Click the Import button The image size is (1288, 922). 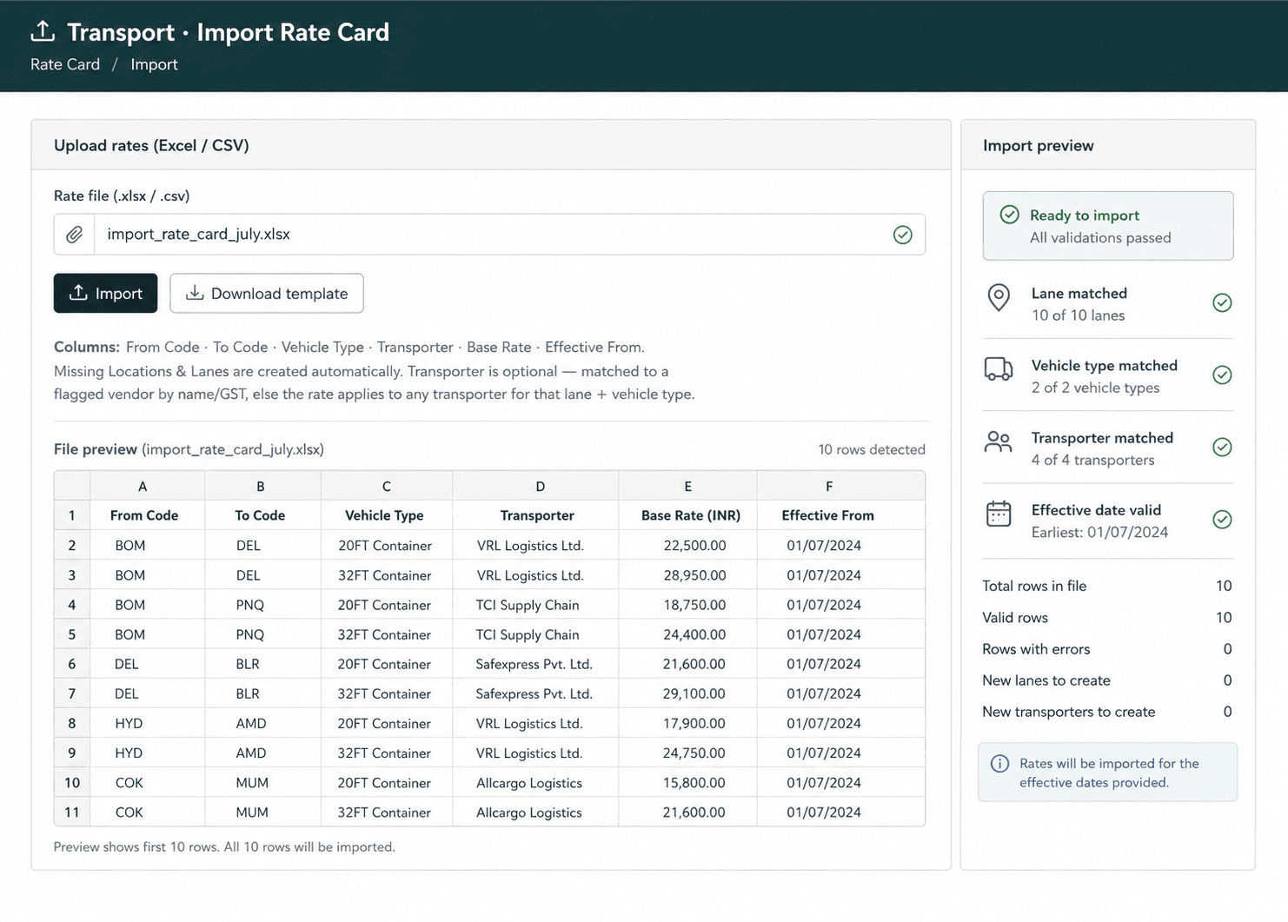pyautogui.click(x=105, y=294)
